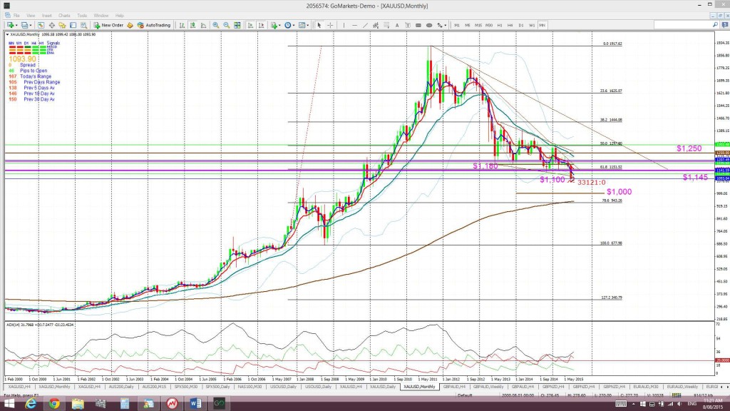Switch chart to candlestick style
This screenshot has width=730, height=411.
click(x=192, y=25)
